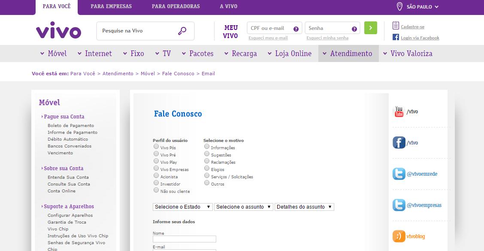This screenshot has height=251, width=484.
Task: Open the YouTube /vivo channel icon
Action: [x=399, y=112]
